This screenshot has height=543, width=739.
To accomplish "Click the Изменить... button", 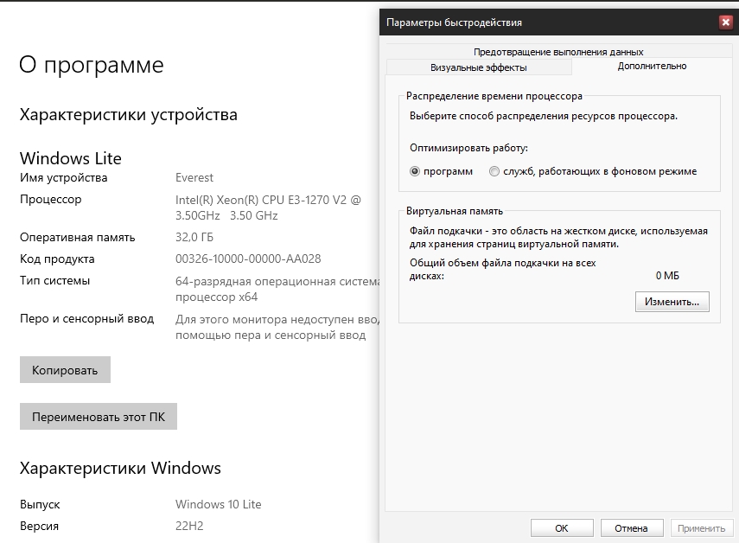I will [672, 302].
